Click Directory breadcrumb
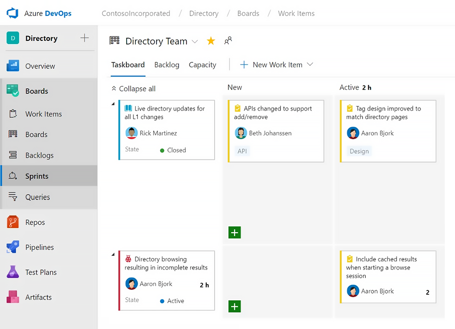This screenshot has width=455, height=329. (204, 13)
